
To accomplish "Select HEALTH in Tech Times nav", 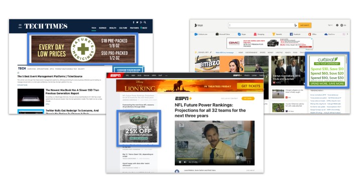I will pyautogui.click(x=112, y=28).
